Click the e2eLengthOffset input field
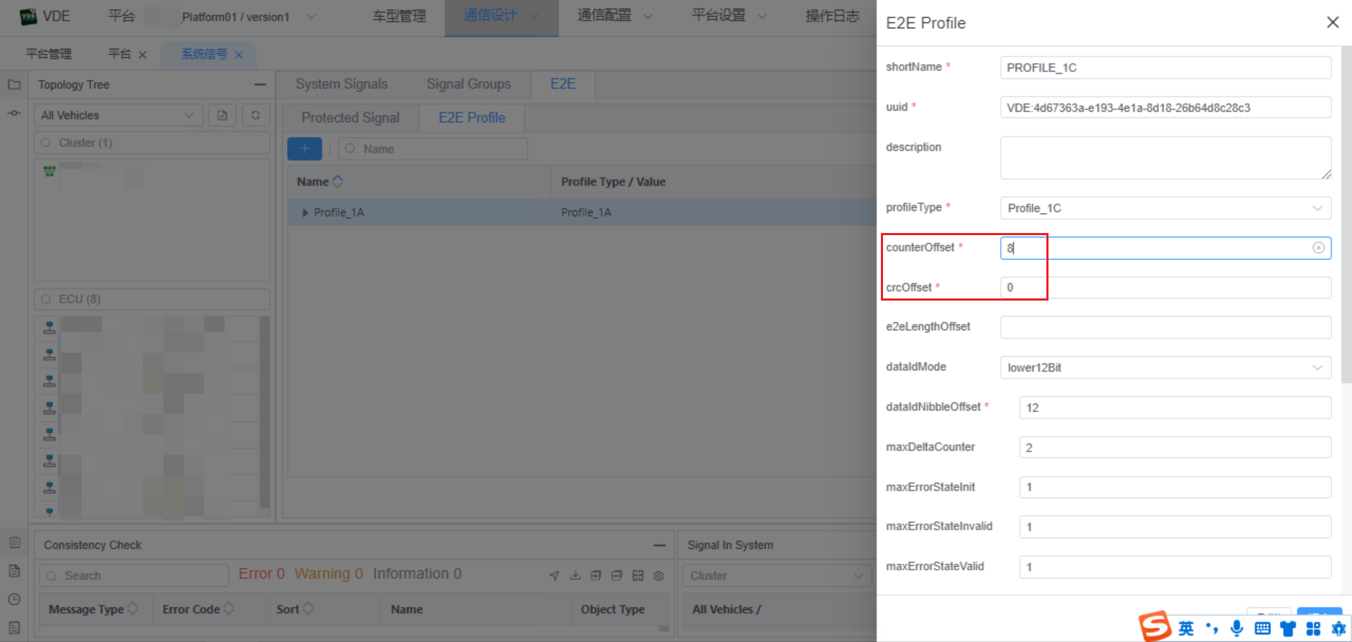The image size is (1352, 642). [1165, 327]
